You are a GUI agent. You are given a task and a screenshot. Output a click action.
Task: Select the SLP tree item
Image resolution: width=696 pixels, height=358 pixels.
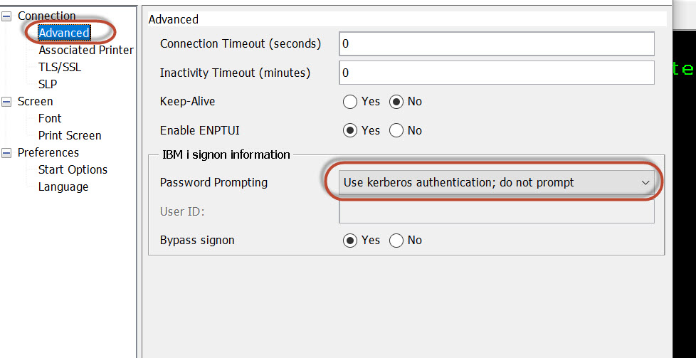click(48, 84)
